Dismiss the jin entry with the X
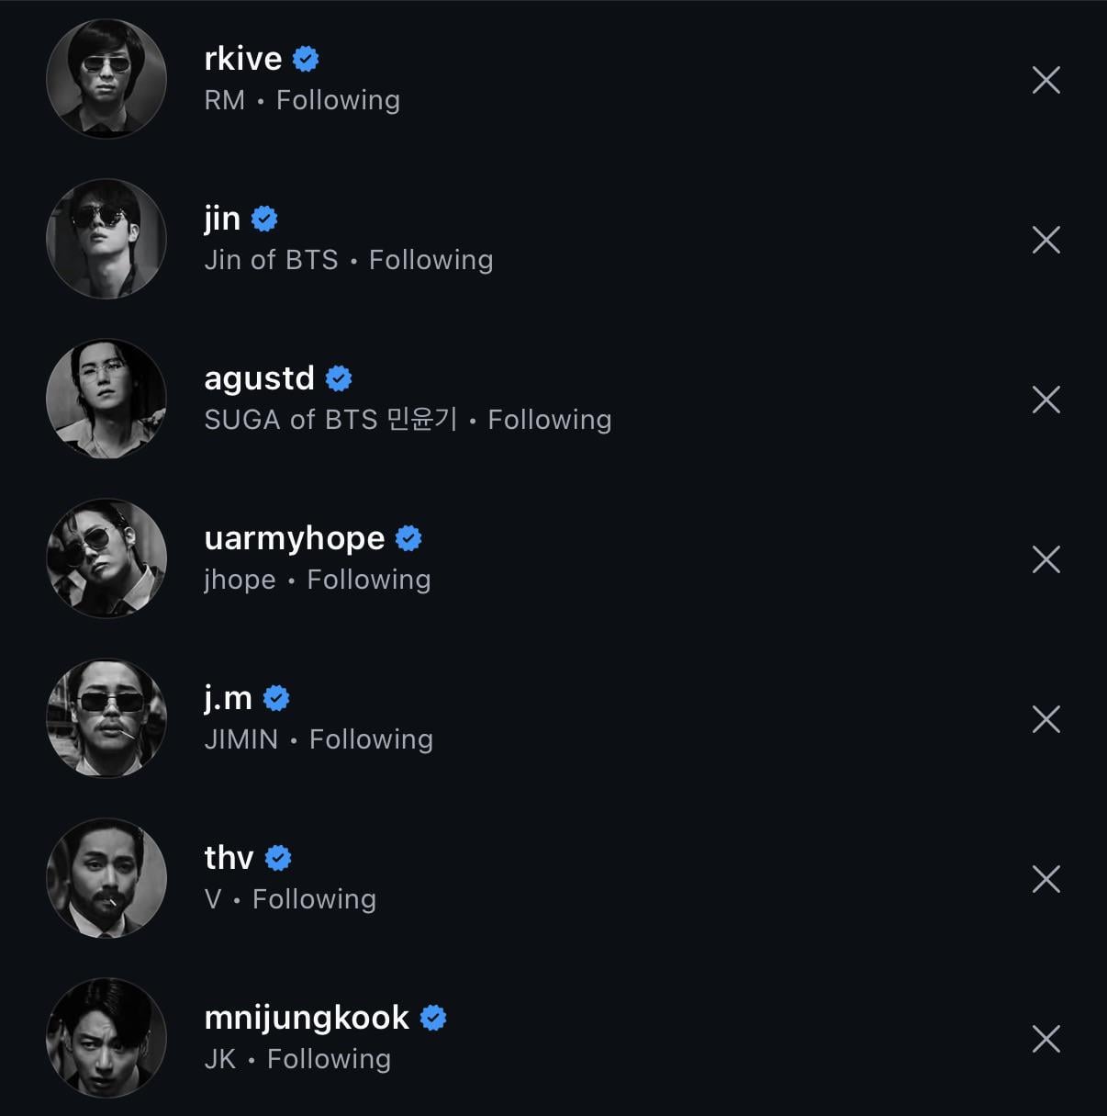The width and height of the screenshot is (1107, 1116). (x=1045, y=240)
